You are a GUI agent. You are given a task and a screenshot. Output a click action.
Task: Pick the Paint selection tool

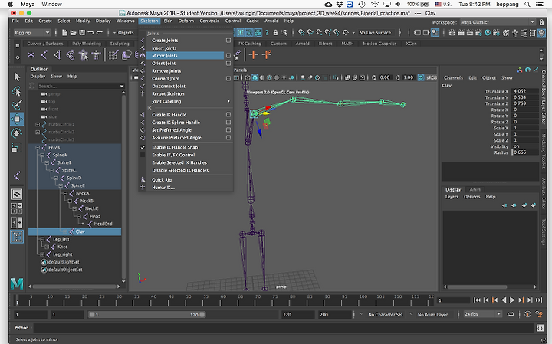[x=17, y=105]
